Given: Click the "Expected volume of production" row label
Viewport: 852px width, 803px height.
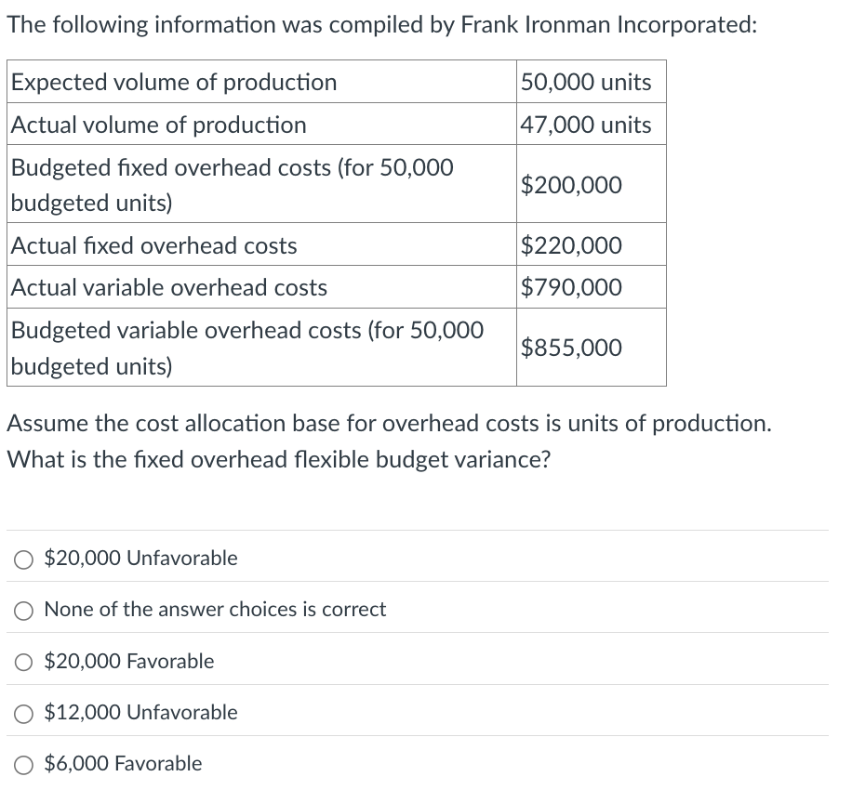Looking at the screenshot, I should (174, 82).
